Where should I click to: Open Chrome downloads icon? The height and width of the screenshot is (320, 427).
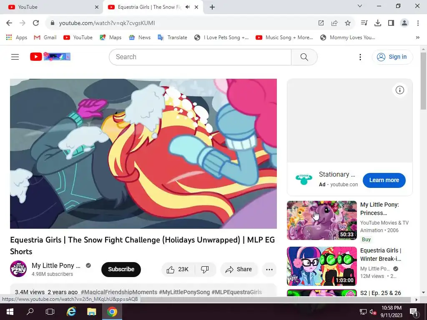[378, 23]
